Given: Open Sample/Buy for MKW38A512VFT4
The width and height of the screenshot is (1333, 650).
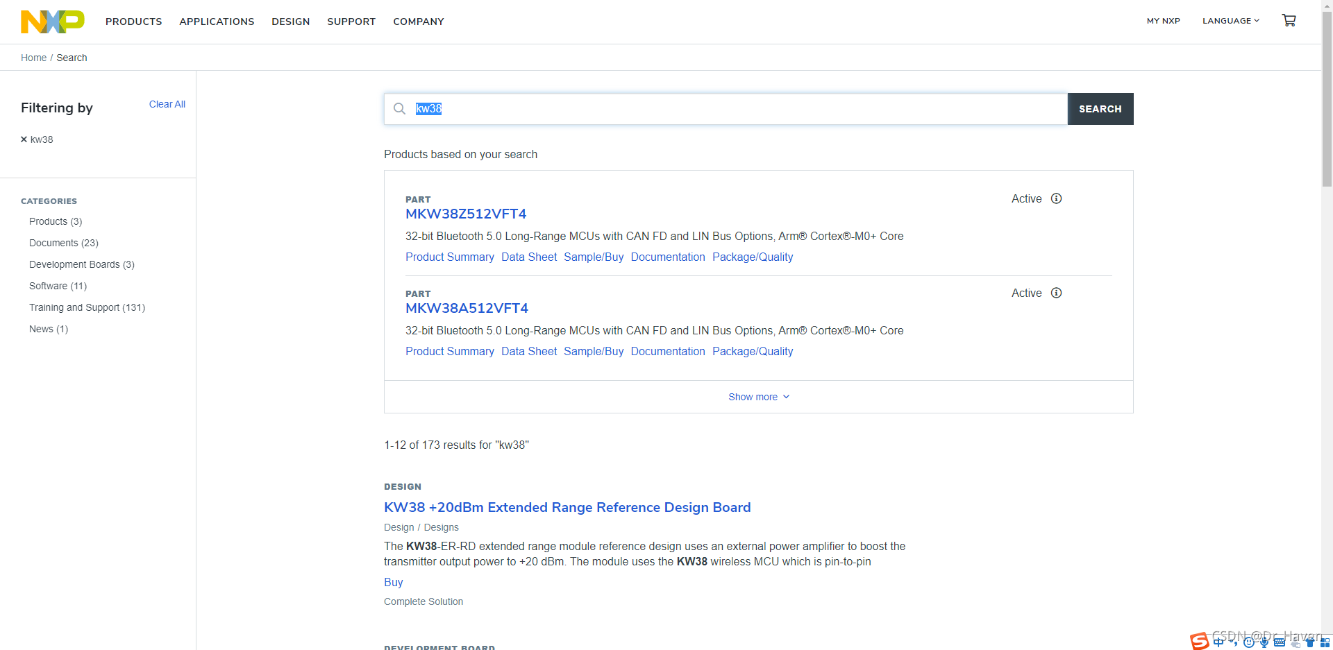Looking at the screenshot, I should pyautogui.click(x=594, y=351).
